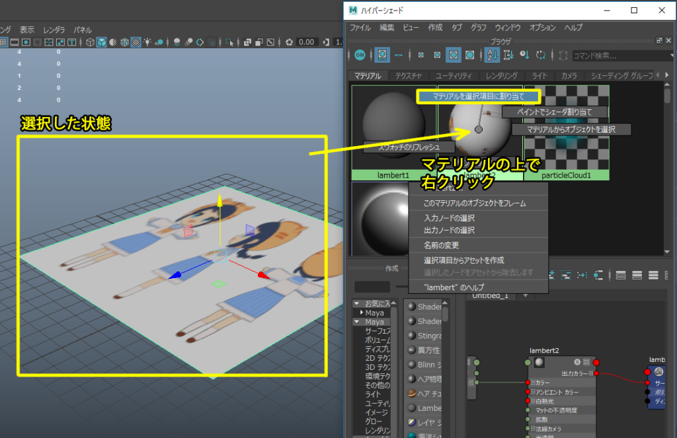The image size is (677, 438).
Task: Select the lambert1 material swatch
Action: 394,132
